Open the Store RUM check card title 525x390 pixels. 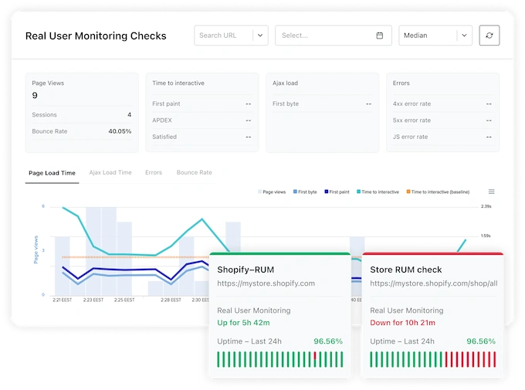[406, 270]
